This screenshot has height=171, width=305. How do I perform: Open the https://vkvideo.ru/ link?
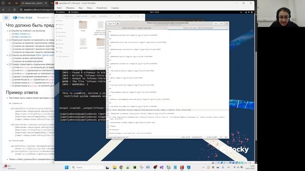tap(22, 37)
